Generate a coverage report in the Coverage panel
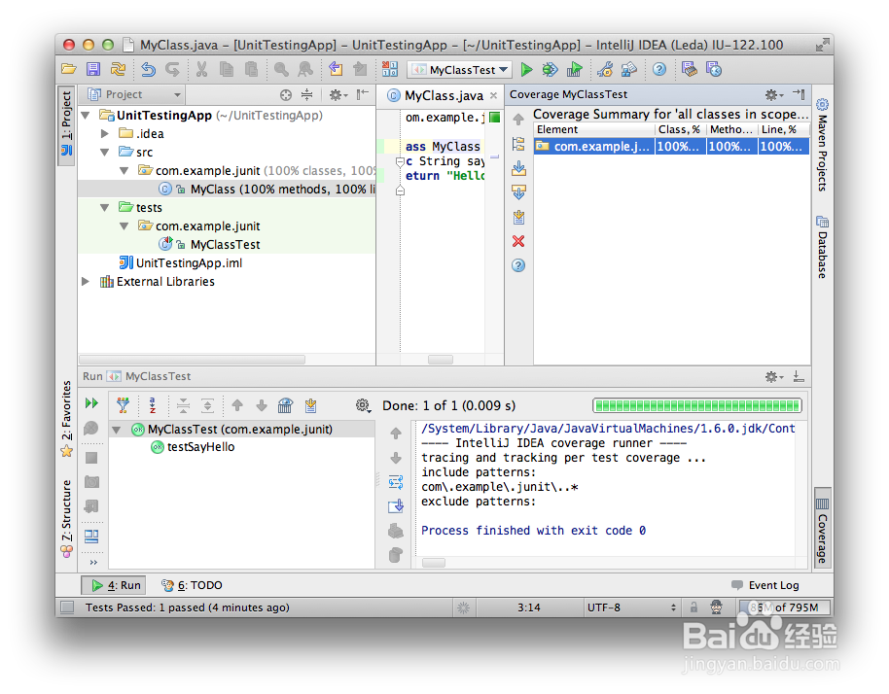 (x=518, y=216)
